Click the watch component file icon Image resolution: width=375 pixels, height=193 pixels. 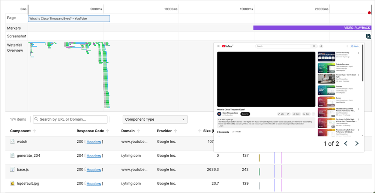pos(12,142)
